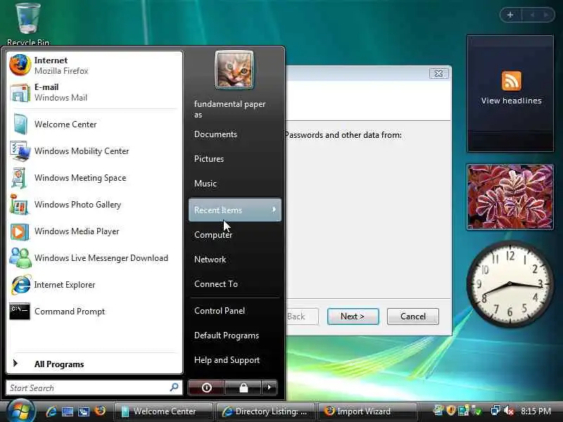
Task: Click View headlines in feed gadget
Action: point(511,101)
